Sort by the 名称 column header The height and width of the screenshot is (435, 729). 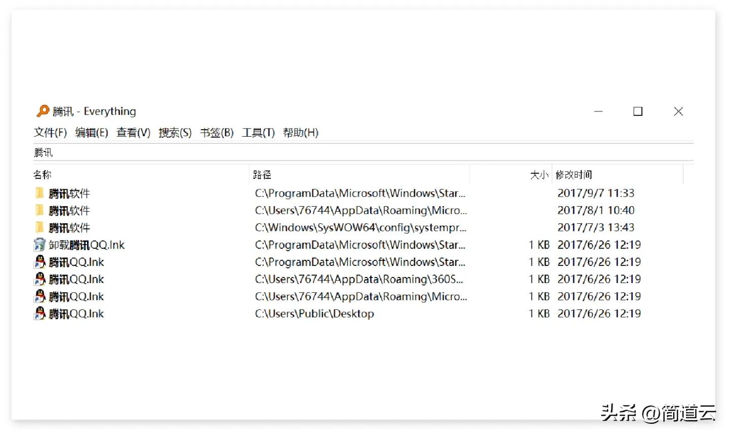[141, 175]
